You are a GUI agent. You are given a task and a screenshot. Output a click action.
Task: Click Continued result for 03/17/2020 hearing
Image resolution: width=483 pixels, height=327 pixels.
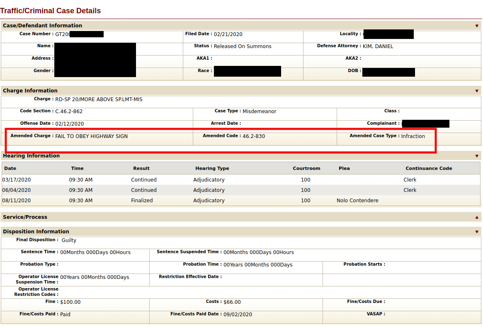(x=144, y=180)
